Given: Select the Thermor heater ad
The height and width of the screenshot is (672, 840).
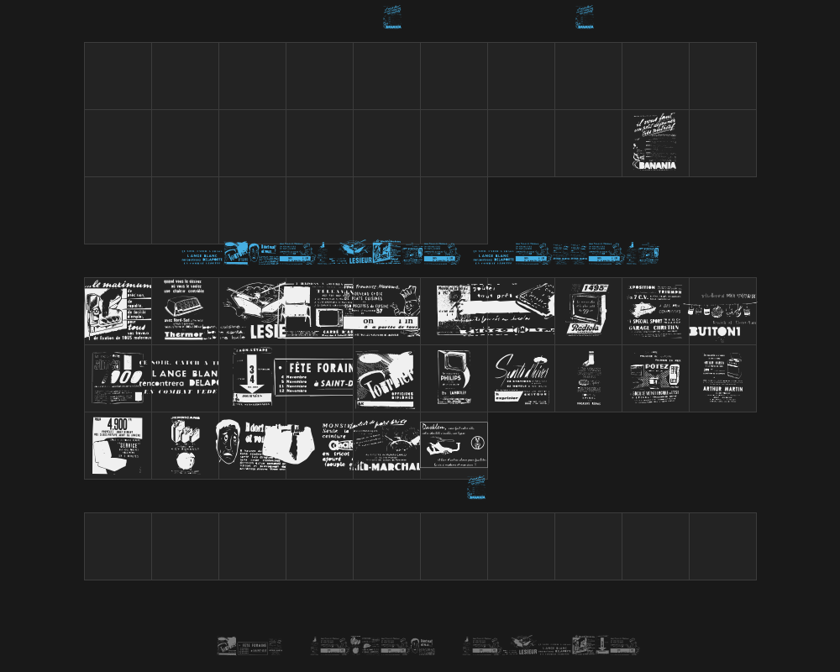Looking at the screenshot, I should pyautogui.click(x=184, y=309).
